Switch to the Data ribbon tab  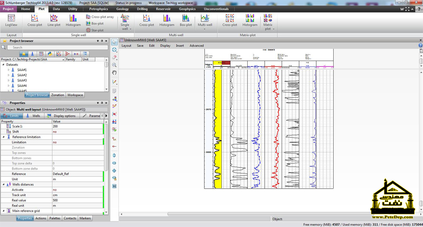tap(56, 9)
